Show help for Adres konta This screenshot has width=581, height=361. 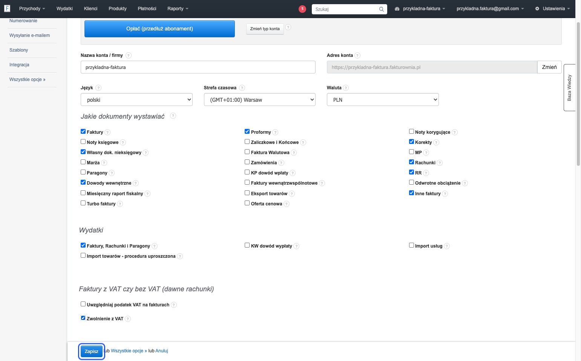pos(357,55)
